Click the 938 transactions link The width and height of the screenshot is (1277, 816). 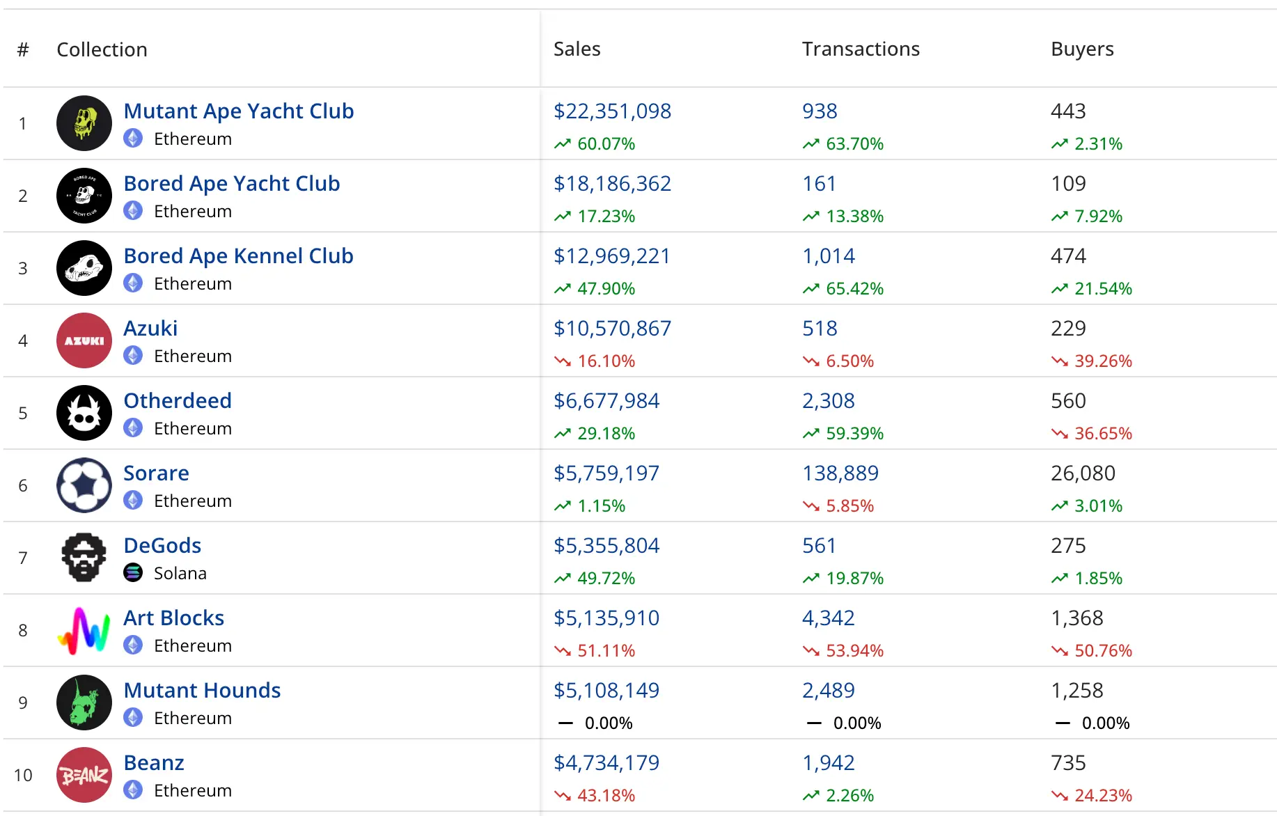point(820,111)
